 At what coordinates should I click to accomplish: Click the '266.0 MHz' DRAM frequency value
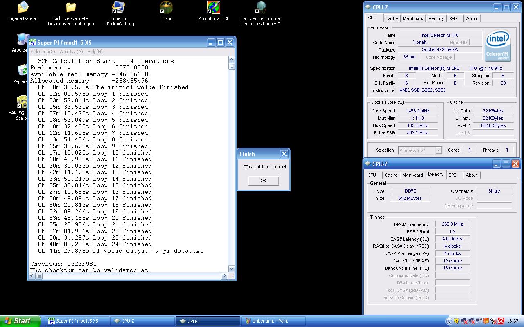tap(452, 224)
